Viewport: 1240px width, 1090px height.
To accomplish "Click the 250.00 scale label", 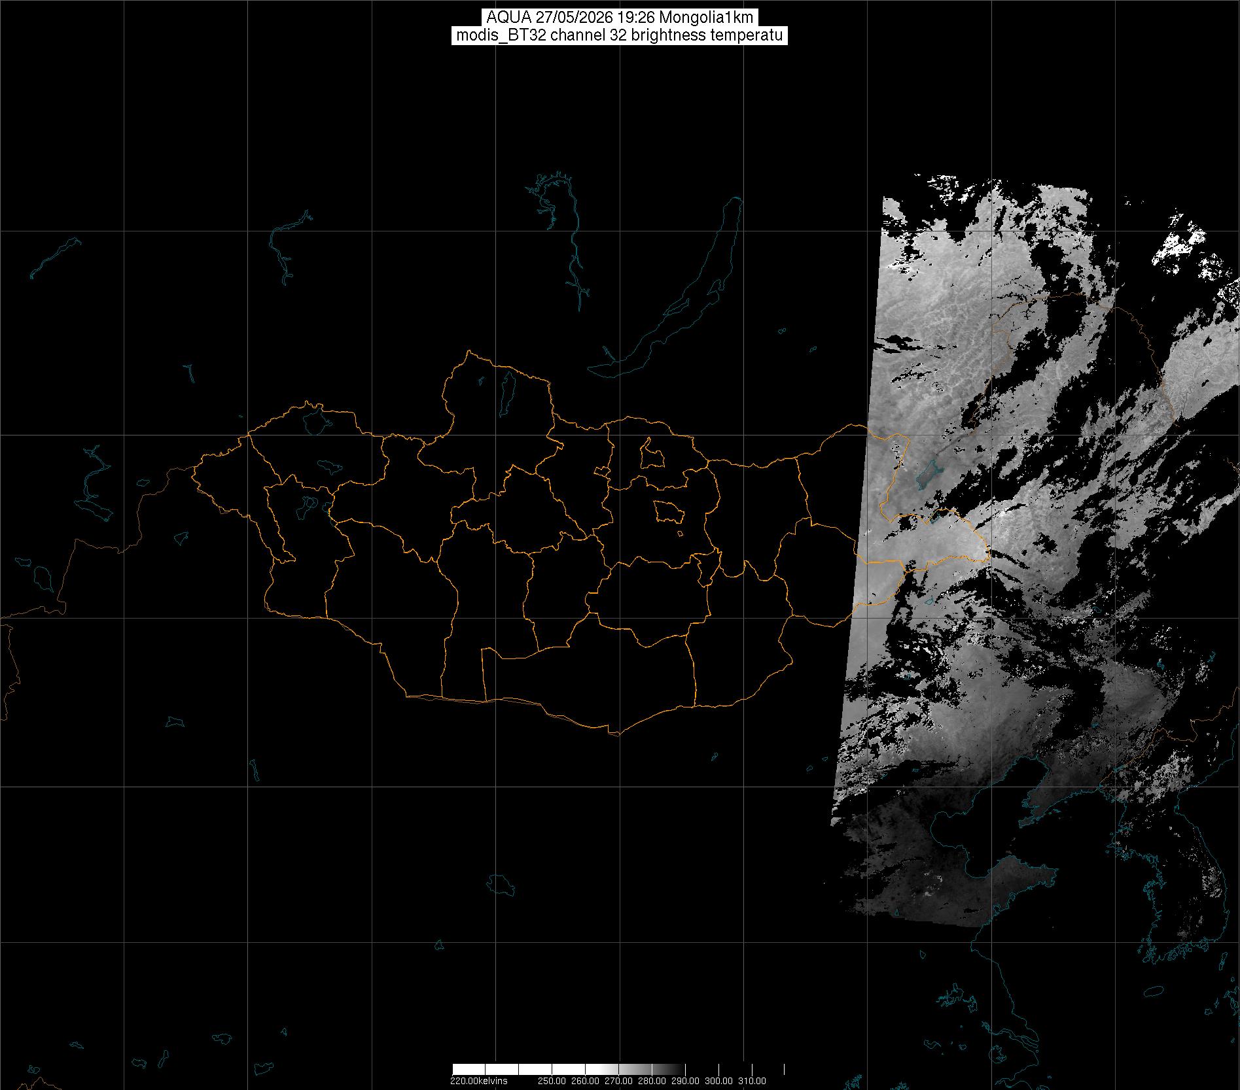I will (x=552, y=1081).
